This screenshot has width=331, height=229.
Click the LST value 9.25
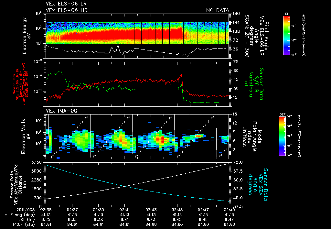[46, 220]
